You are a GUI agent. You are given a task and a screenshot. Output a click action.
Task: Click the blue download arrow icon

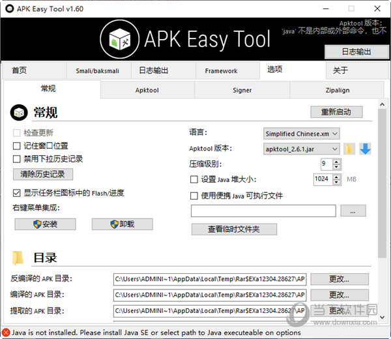point(365,149)
